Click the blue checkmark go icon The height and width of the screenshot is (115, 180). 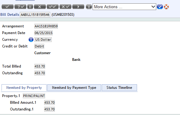(x=160, y=7)
